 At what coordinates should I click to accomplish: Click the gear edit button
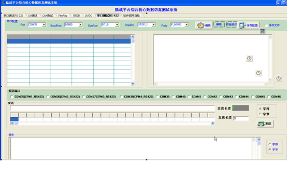(204, 25)
